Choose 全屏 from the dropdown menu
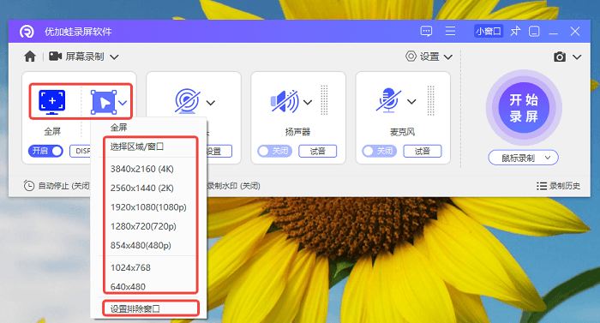 click(x=118, y=128)
